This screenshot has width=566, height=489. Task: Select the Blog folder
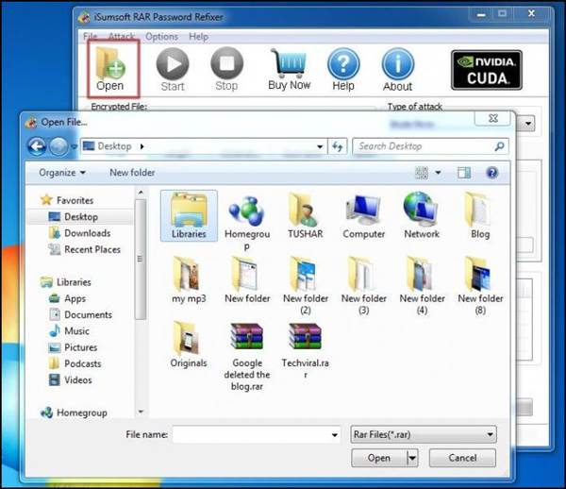(480, 215)
